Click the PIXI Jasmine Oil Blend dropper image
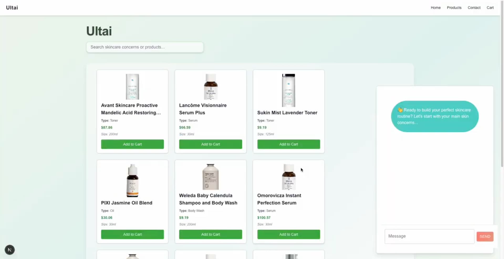This screenshot has height=259, width=504. pyautogui.click(x=132, y=180)
